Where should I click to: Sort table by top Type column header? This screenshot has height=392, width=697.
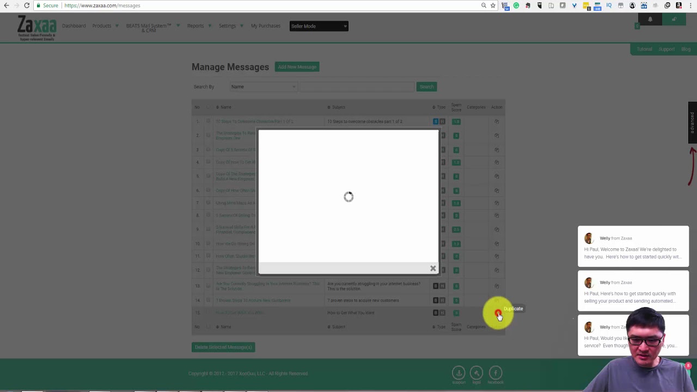coord(439,107)
